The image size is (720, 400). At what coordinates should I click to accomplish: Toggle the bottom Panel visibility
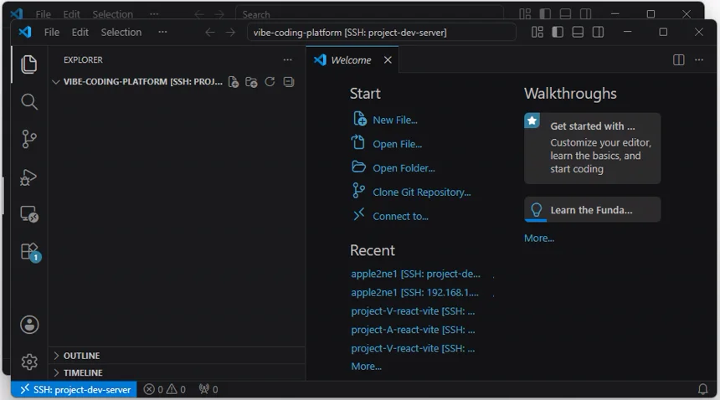(578, 32)
